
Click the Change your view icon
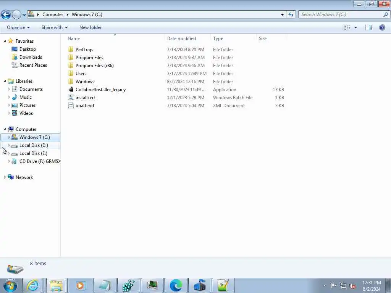[x=347, y=27]
